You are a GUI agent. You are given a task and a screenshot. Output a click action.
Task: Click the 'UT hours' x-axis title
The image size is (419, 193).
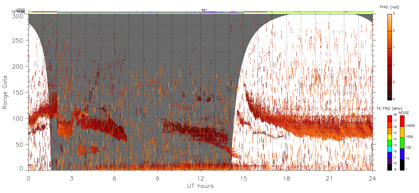pyautogui.click(x=200, y=186)
